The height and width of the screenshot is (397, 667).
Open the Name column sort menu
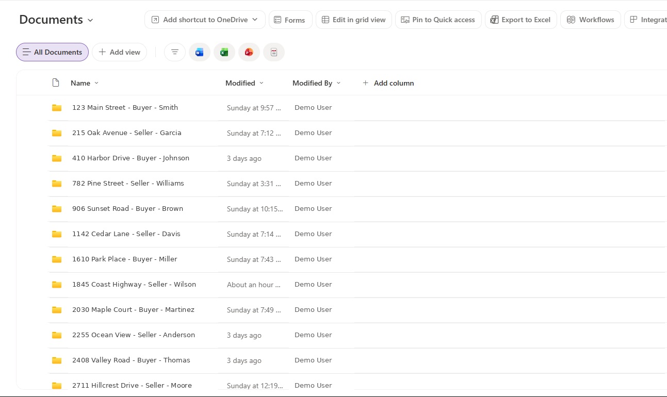85,83
